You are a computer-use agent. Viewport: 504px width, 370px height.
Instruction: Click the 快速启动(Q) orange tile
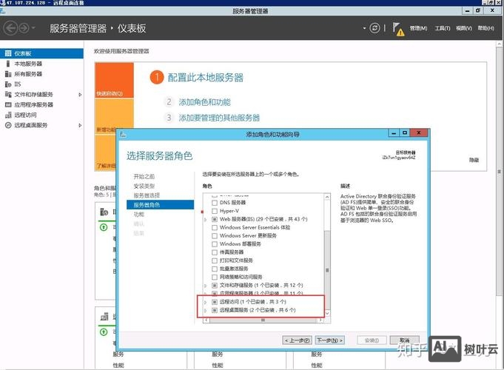point(114,81)
